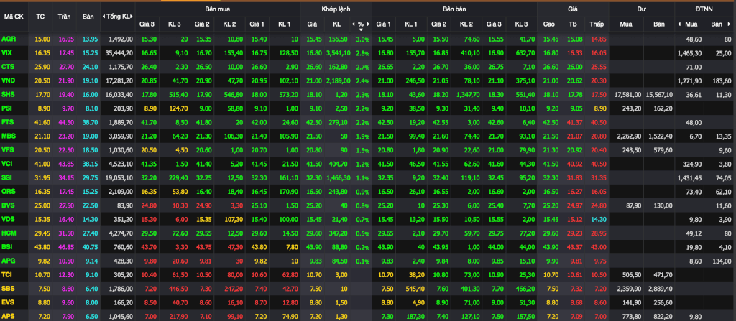
Task: Click AGR percent change 3.0%
Action: point(363,39)
